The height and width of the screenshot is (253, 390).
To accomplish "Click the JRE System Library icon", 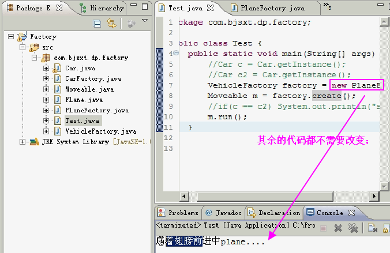I will click(34, 142).
